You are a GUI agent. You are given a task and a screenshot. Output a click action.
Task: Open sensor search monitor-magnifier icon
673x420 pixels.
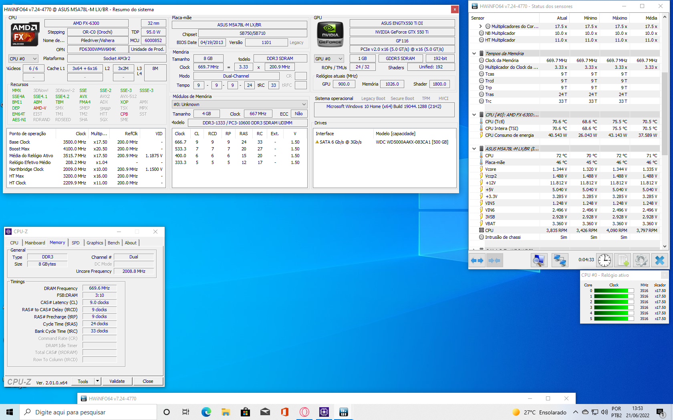[539, 260]
